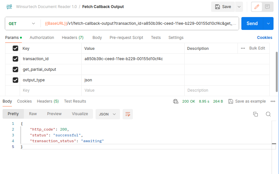Switch to the Raw view
Viewport: 279px width, 174px height.
pyautogui.click(x=33, y=114)
